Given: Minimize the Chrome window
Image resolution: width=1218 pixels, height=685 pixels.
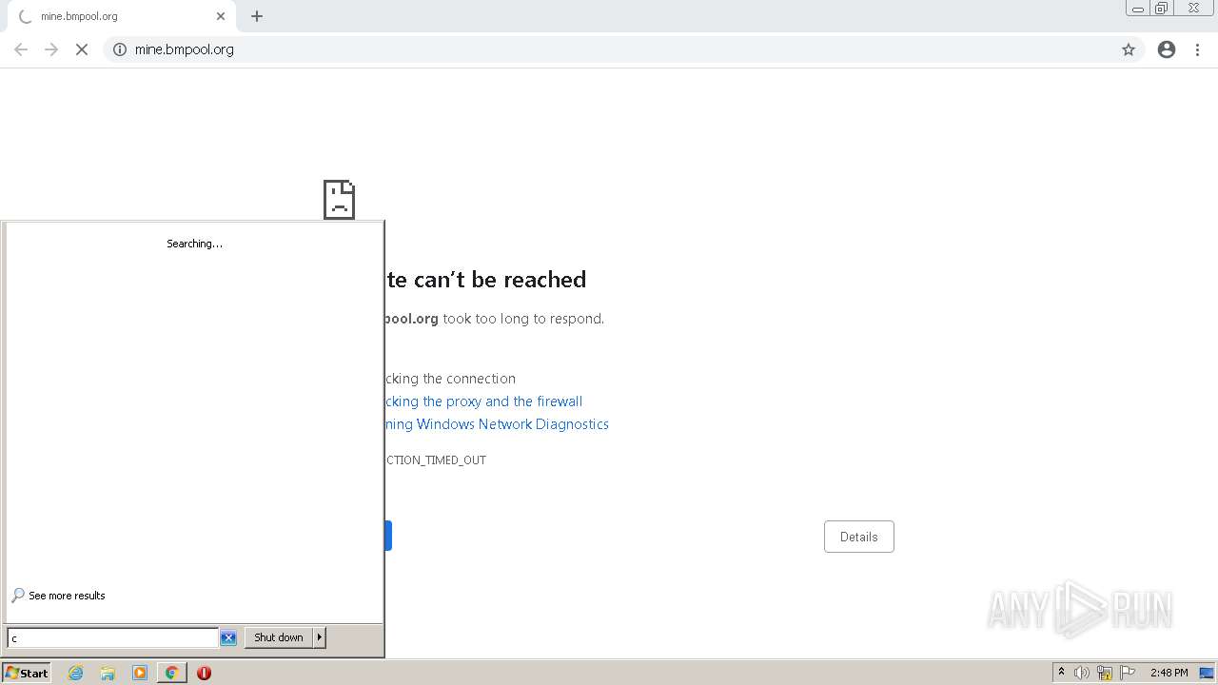Looking at the screenshot, I should 1137,9.
